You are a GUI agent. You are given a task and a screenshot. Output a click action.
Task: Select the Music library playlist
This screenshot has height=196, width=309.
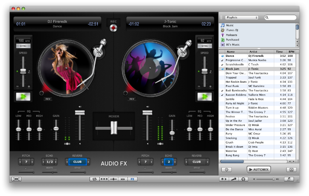coord(229,25)
